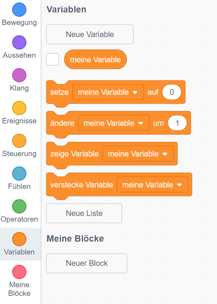Toggle the meine Variable monitor checkbox
This screenshot has height=304, width=217.
pos(52,60)
